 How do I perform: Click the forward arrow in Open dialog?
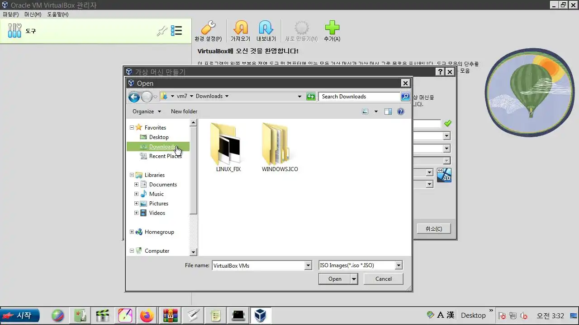147,97
